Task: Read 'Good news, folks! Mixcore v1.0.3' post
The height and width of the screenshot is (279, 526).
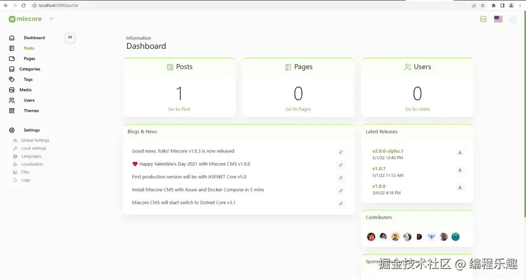Action: 183,151
